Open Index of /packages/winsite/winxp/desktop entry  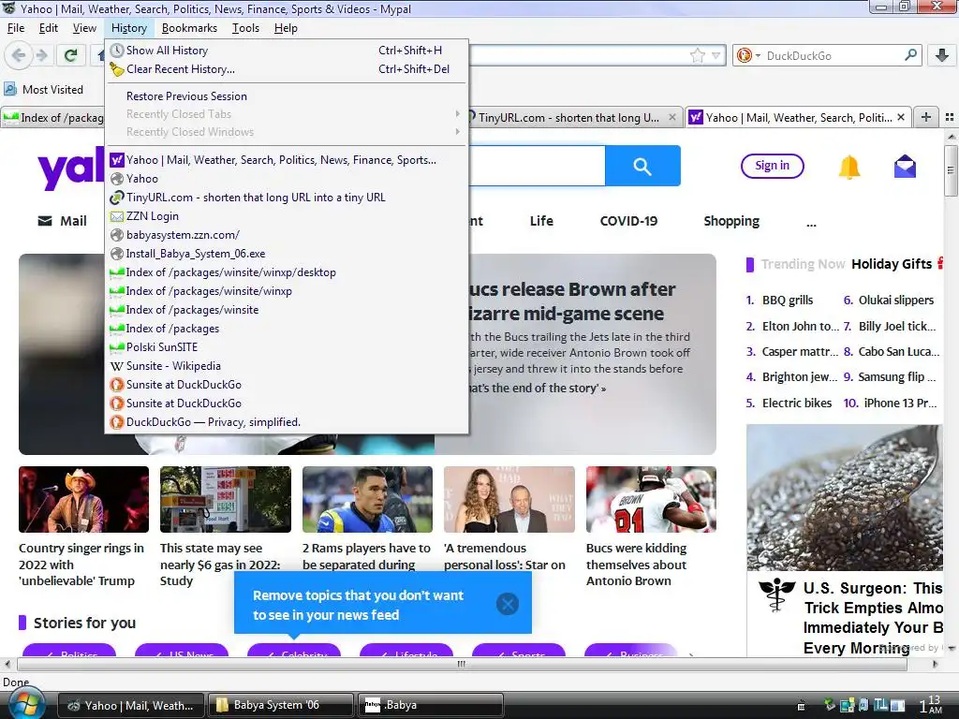coord(287,272)
